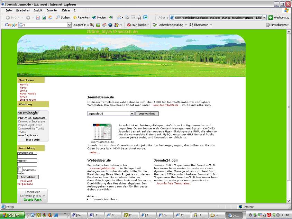Expand the Rechtschreibprüfung options arrow
292x219 pixels.
tap(186, 25)
